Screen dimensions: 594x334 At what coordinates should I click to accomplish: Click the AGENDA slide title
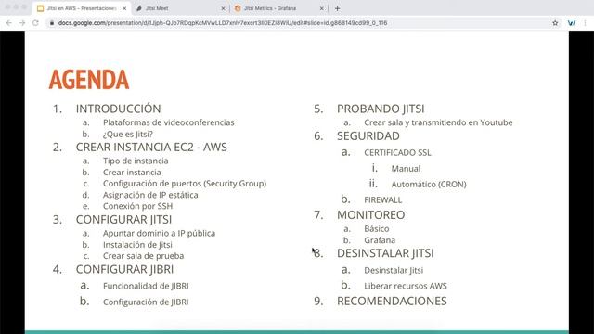click(x=89, y=80)
